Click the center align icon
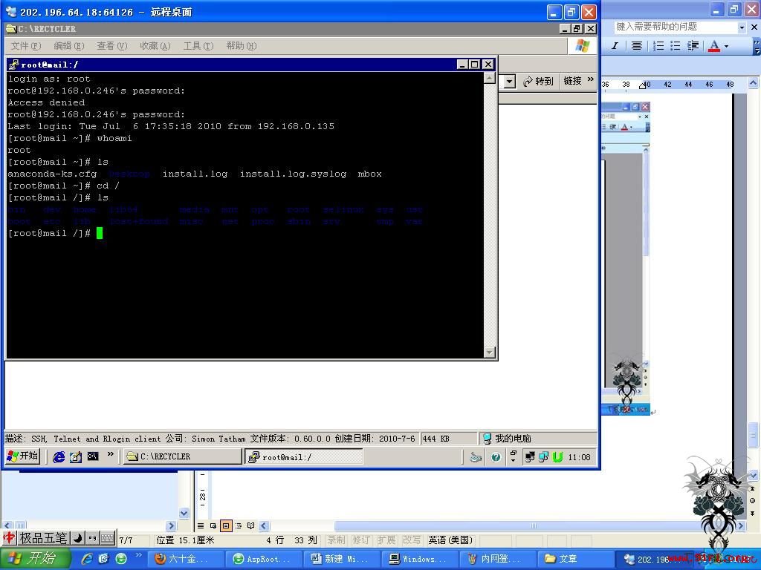Viewport: 761px width, 570px height. [636, 45]
